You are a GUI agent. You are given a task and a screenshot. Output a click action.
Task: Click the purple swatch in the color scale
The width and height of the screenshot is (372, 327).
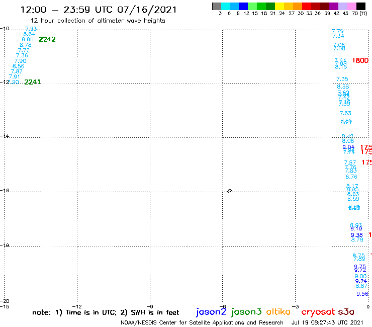(x=334, y=6)
